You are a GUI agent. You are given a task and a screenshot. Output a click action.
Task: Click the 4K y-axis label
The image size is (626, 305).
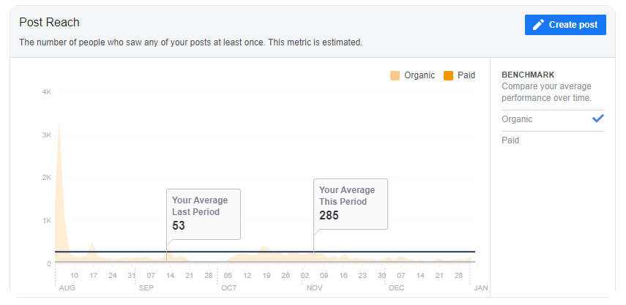point(46,92)
